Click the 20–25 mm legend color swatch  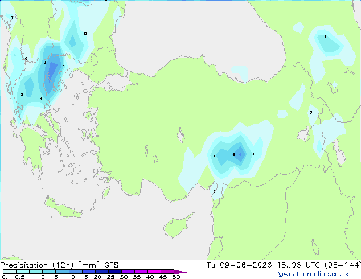click(101, 272)
